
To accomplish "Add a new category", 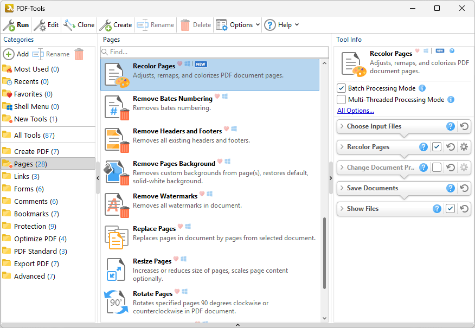I will click(16, 54).
